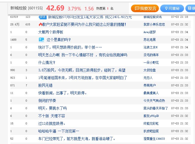Open the post 倒闭的节奏
Screen dimensions: 195x144
47,101
